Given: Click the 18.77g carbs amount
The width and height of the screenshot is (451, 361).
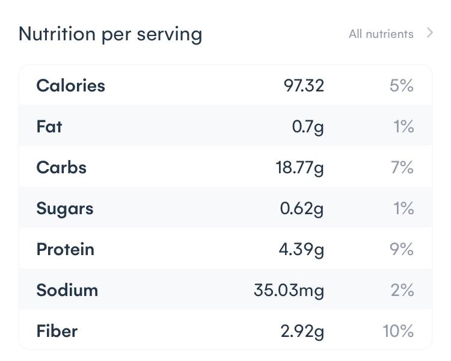Looking at the screenshot, I should click(299, 167).
